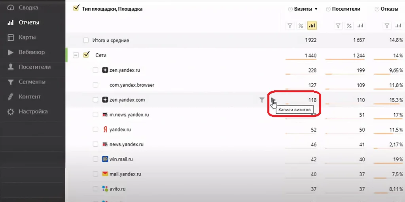405x202 pixels.
Task: Check the news.yandex.ru row checkbox
Action: pyautogui.click(x=96, y=144)
